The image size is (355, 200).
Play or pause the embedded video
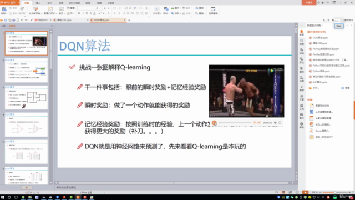pos(214,123)
